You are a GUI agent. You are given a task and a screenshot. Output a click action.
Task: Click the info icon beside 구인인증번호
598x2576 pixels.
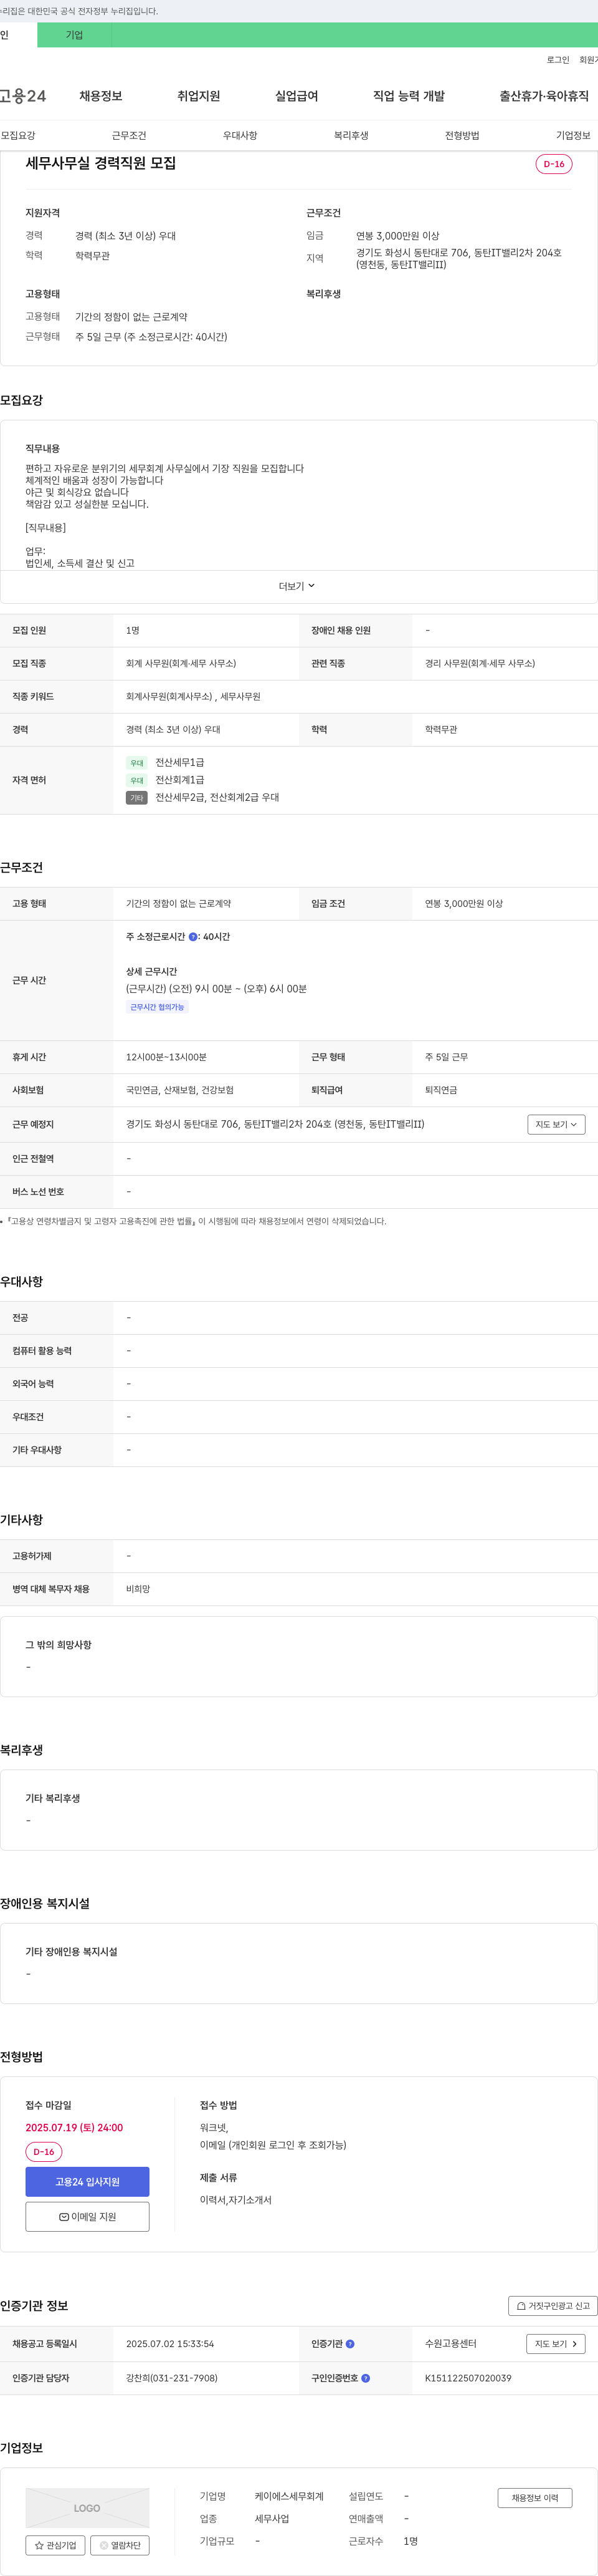click(366, 2378)
